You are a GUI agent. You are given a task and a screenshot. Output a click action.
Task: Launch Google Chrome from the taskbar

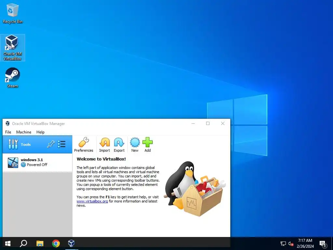point(56,243)
